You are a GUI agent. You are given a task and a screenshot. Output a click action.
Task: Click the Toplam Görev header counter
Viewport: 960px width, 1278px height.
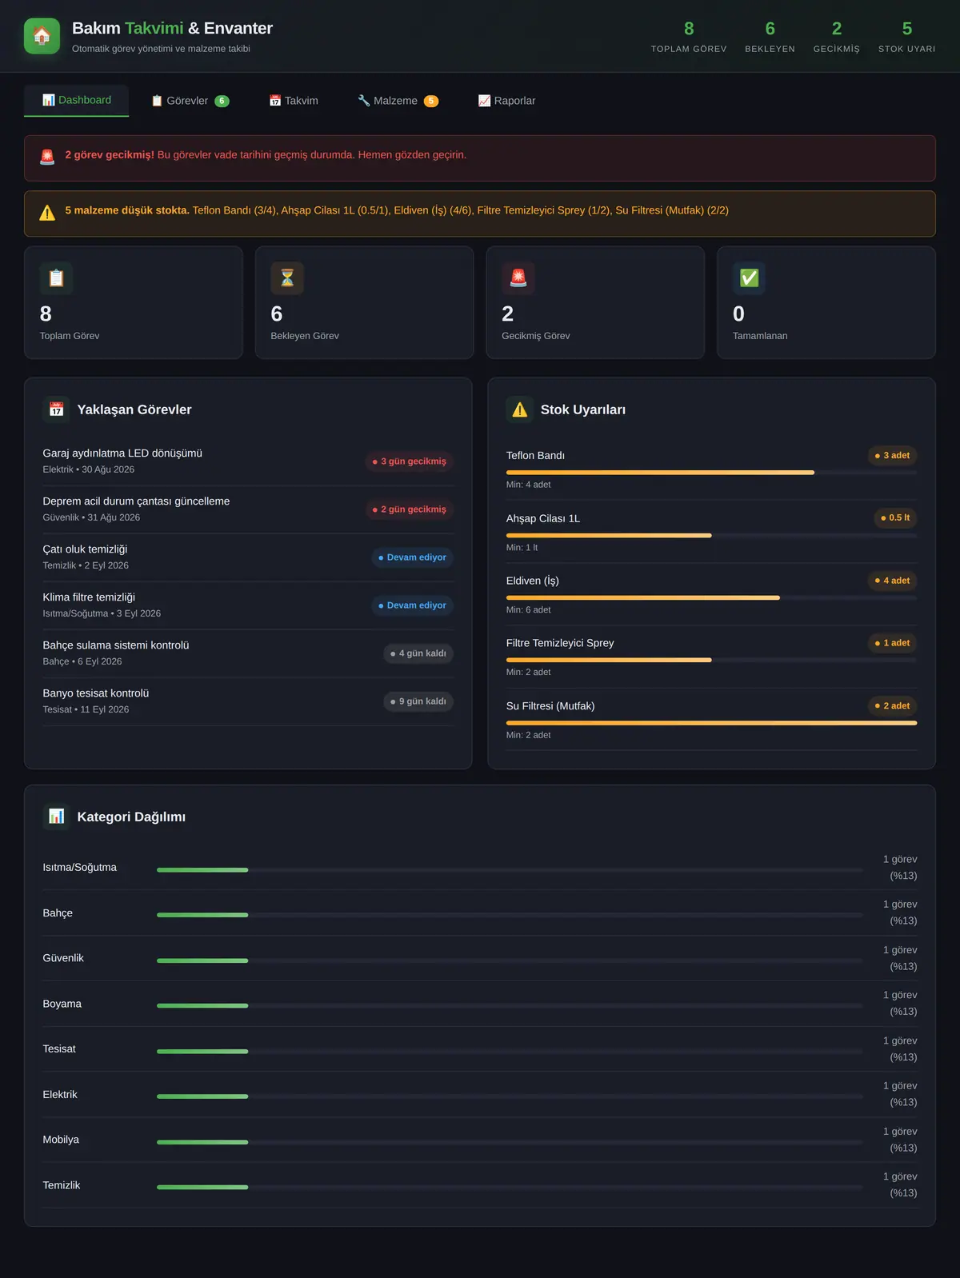(x=689, y=37)
